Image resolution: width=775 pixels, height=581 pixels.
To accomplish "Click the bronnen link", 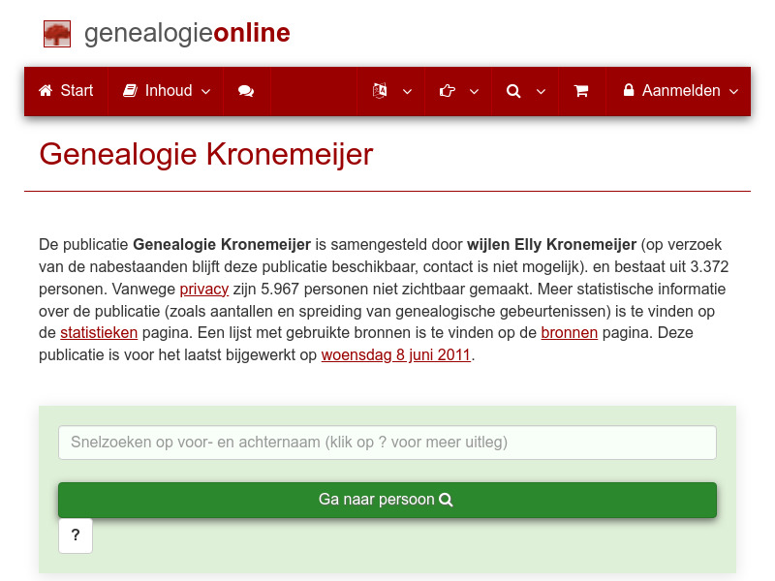I will (x=570, y=332).
